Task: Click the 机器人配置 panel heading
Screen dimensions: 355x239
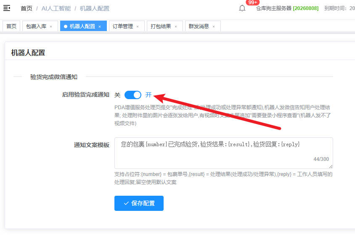Action: (x=28, y=53)
